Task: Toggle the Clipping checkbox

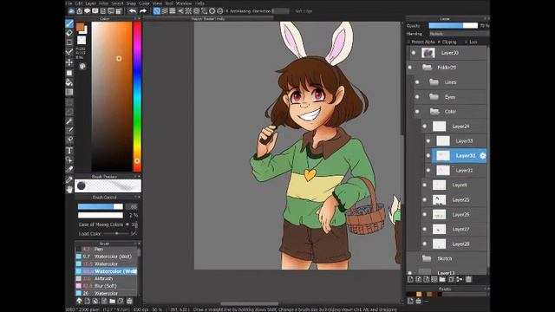Action: 440,42
